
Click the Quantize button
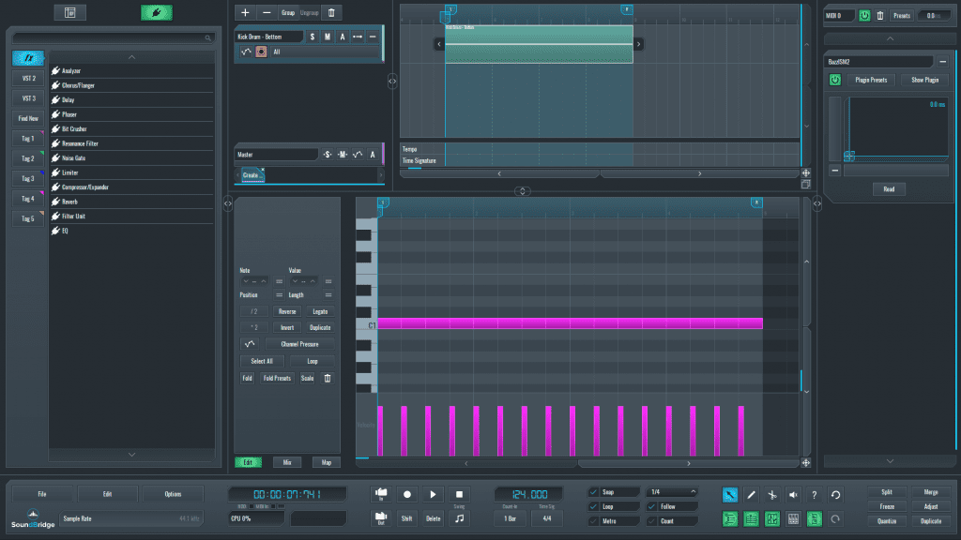pos(887,520)
